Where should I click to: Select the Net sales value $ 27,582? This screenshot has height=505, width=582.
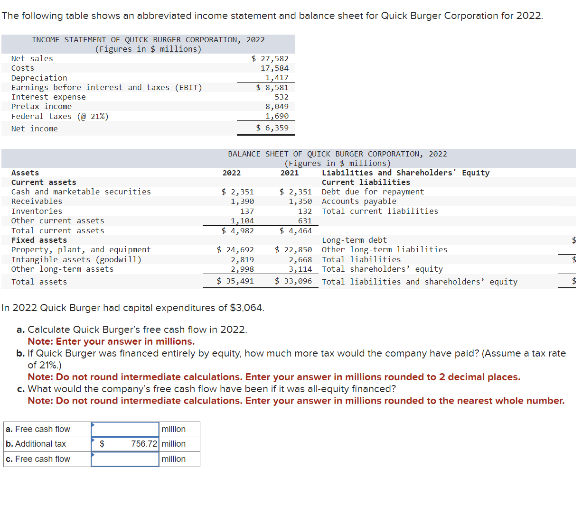(270, 58)
